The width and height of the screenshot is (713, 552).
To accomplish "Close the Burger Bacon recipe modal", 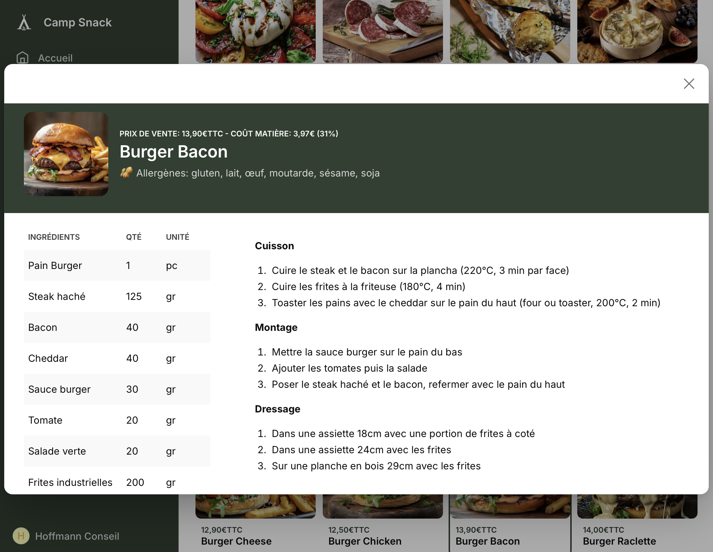I will pyautogui.click(x=689, y=84).
